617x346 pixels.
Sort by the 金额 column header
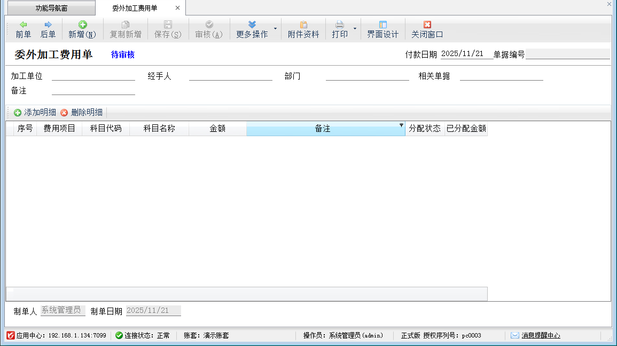click(x=217, y=129)
